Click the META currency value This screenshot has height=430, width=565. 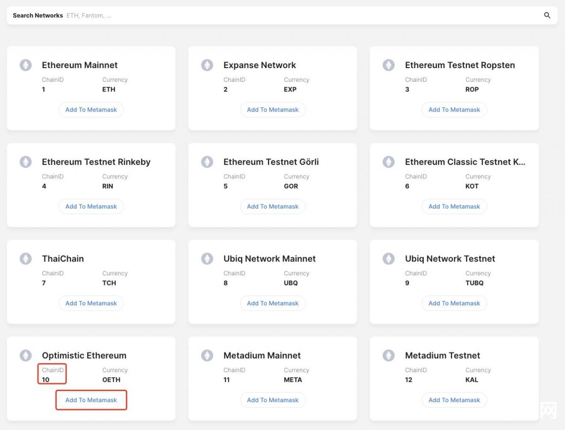(x=293, y=380)
